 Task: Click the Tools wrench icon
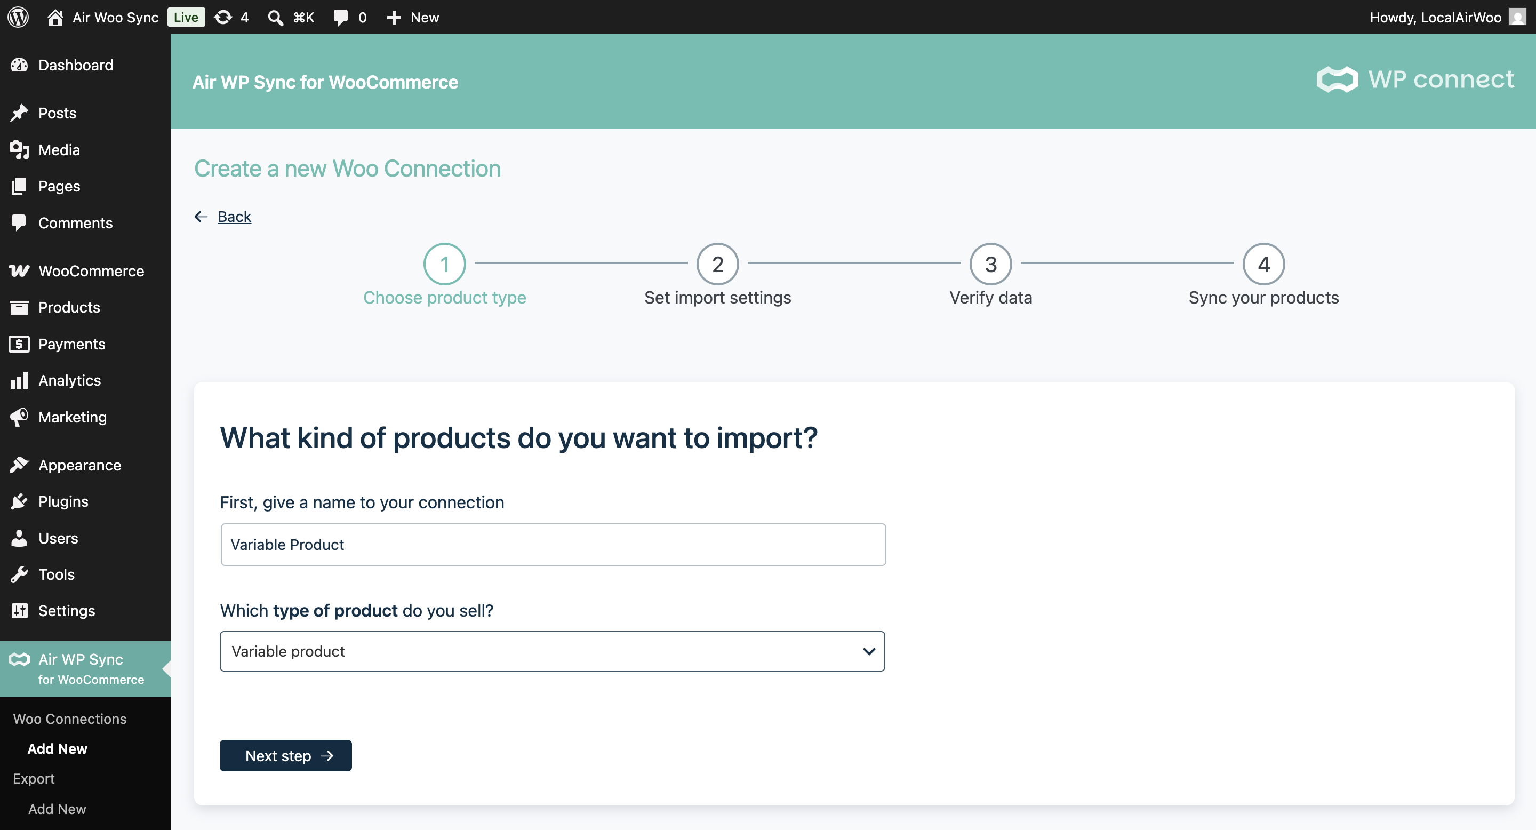(19, 574)
